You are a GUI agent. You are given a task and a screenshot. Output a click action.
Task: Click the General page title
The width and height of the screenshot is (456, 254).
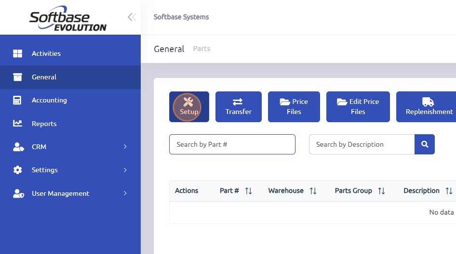[169, 49]
